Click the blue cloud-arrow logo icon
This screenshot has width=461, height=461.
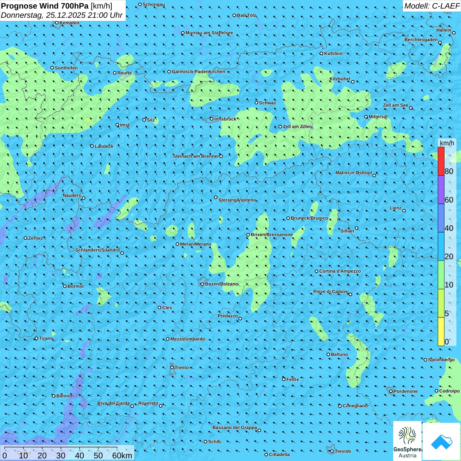(441, 442)
